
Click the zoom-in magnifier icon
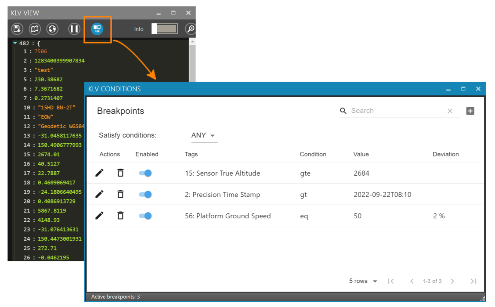point(191,29)
